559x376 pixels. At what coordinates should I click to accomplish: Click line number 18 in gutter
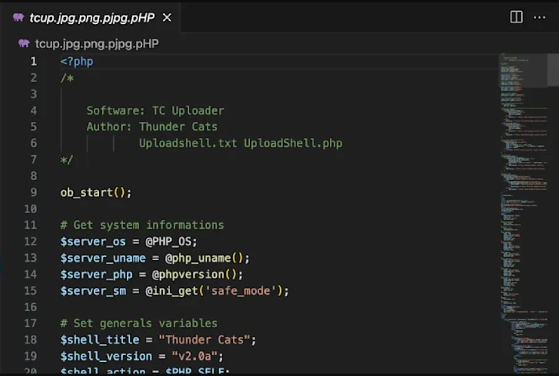click(30, 340)
